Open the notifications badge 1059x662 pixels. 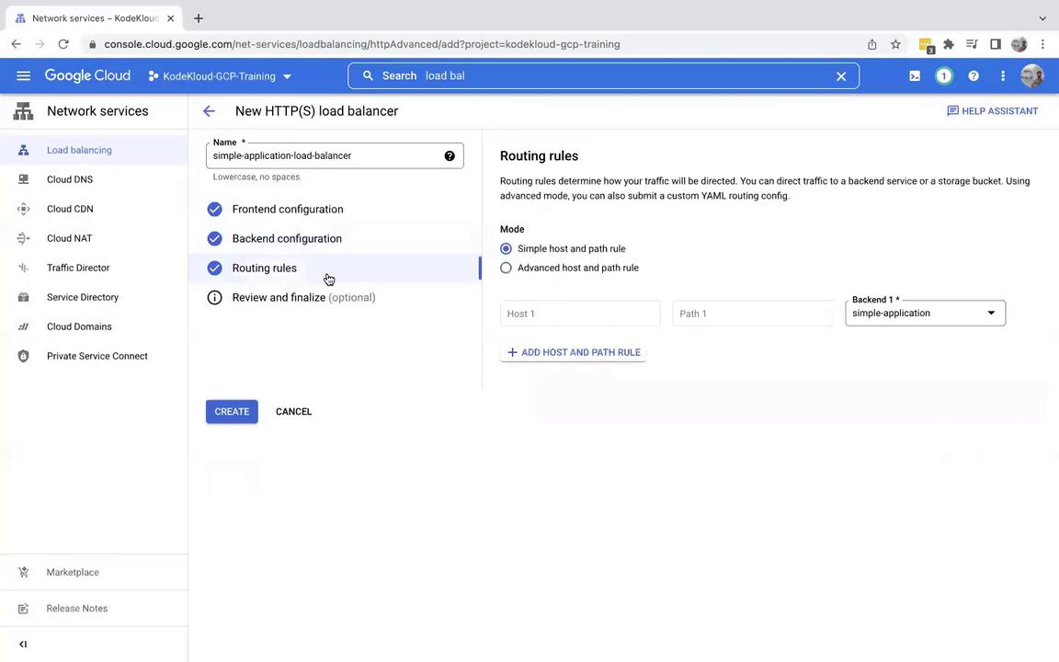point(944,76)
